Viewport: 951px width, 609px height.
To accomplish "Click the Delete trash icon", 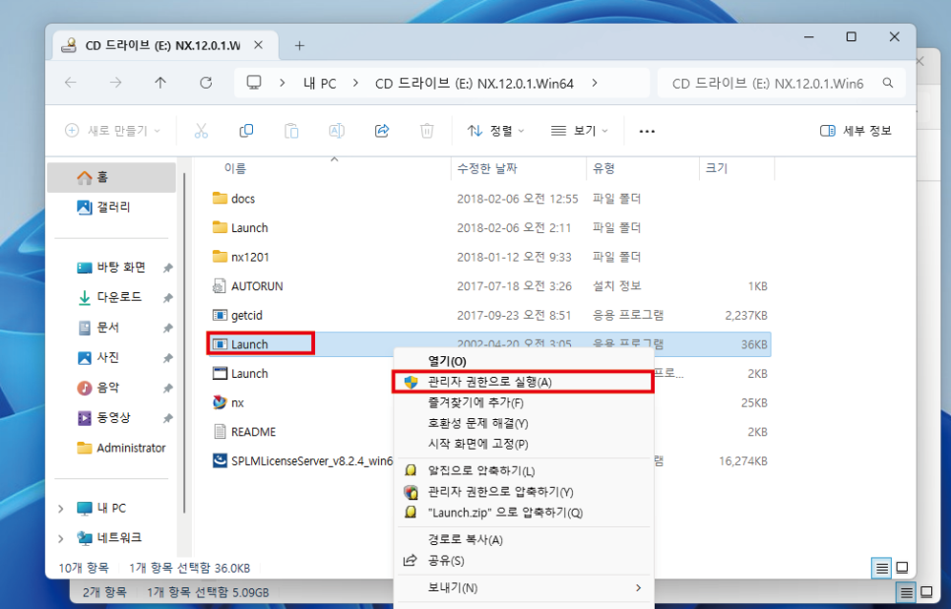I will [x=427, y=130].
